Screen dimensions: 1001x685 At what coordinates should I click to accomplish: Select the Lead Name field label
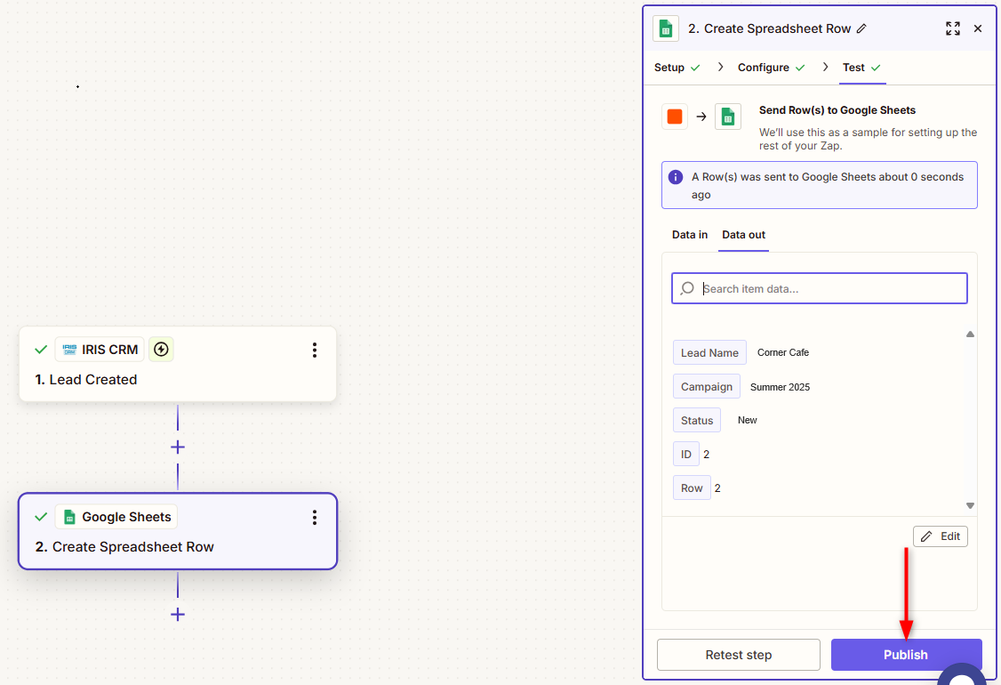[709, 353]
